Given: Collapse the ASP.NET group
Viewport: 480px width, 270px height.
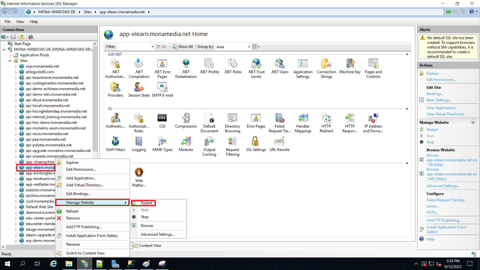Looking at the screenshot, I should pos(407,54).
